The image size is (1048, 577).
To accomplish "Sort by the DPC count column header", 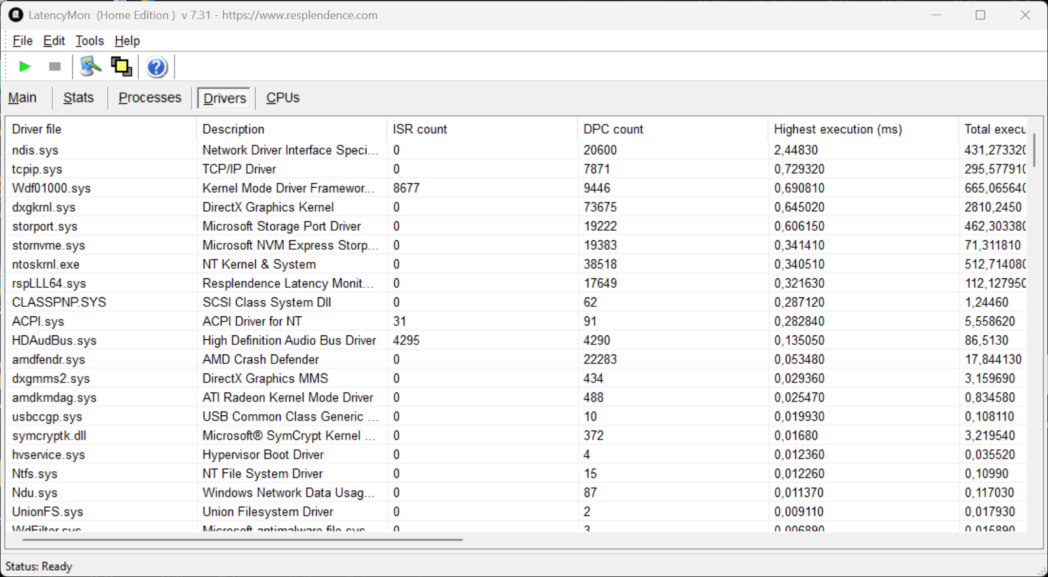I will tap(613, 129).
